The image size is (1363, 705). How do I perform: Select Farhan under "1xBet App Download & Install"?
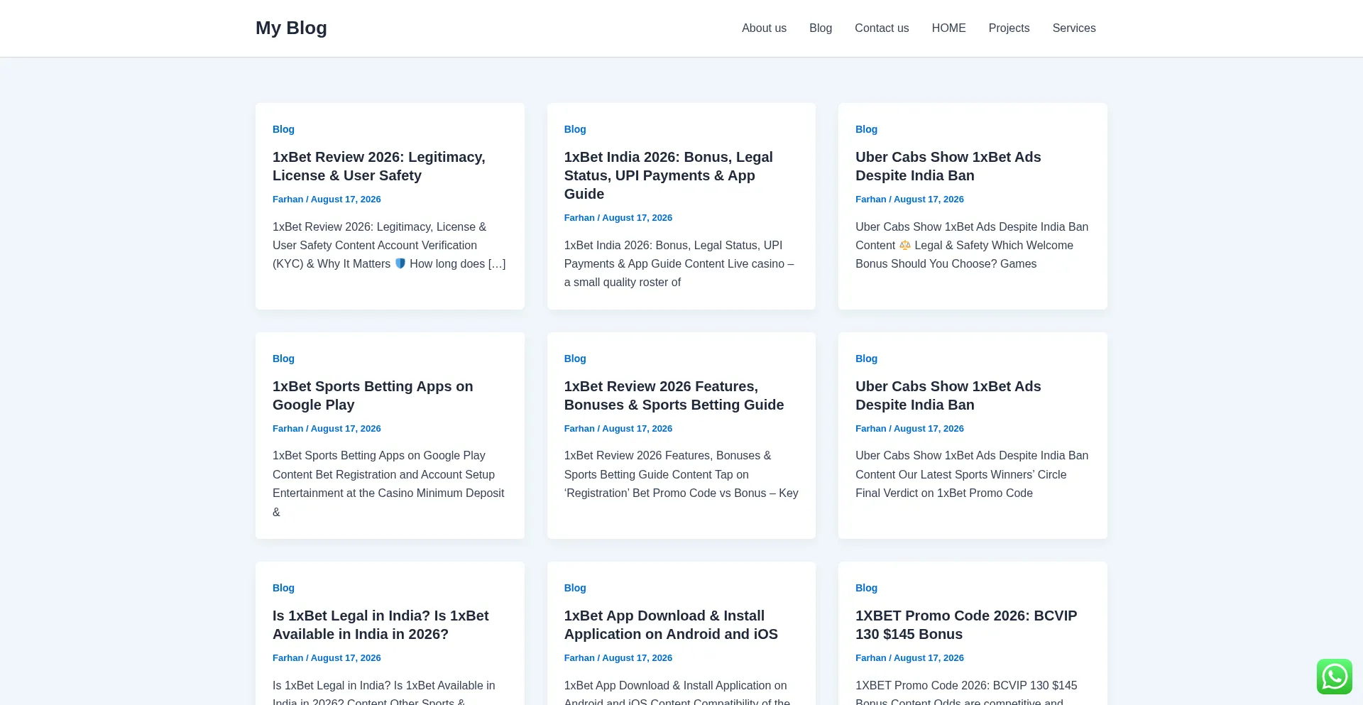click(x=579, y=658)
